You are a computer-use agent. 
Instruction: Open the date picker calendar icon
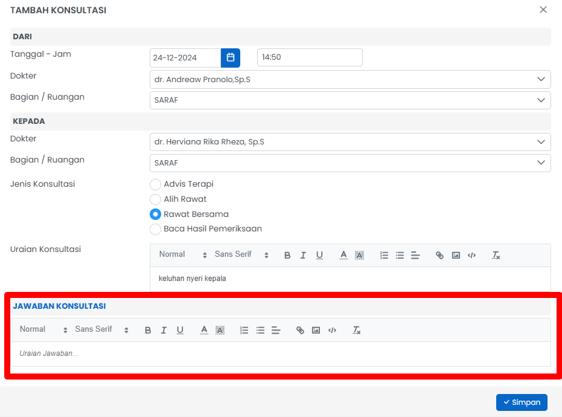point(230,57)
